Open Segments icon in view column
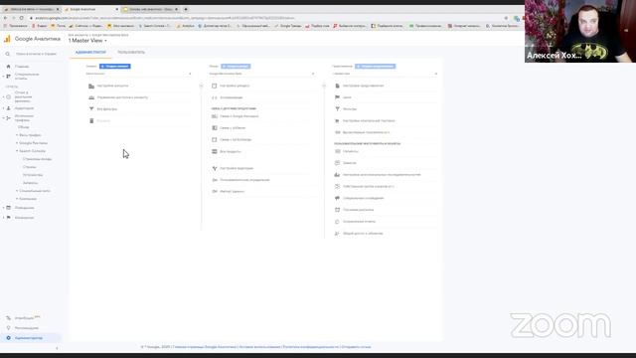This screenshot has width=636, height=358. click(x=337, y=151)
